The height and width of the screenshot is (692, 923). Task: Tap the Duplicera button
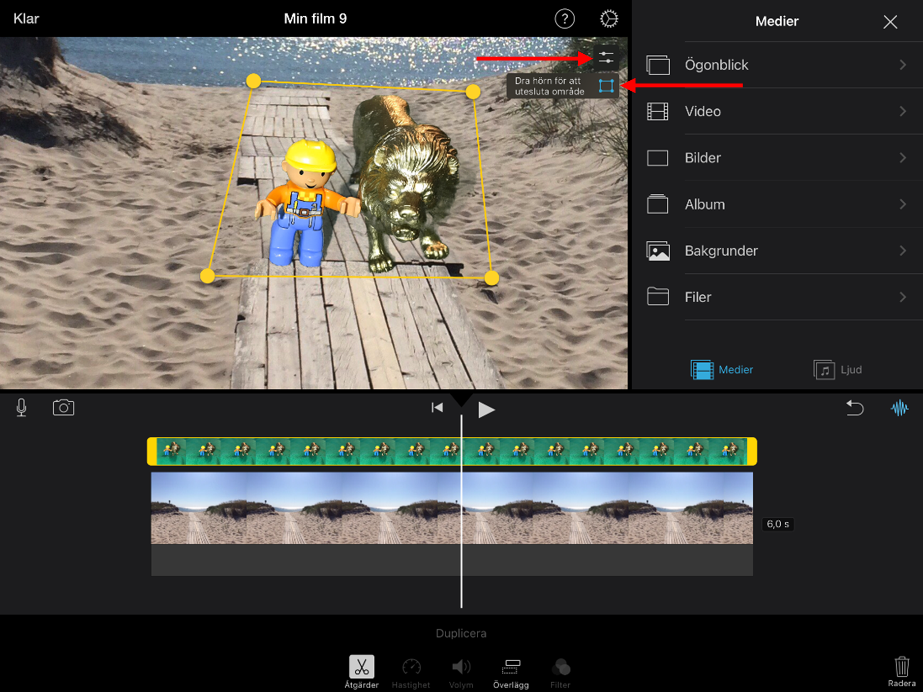[x=461, y=633]
